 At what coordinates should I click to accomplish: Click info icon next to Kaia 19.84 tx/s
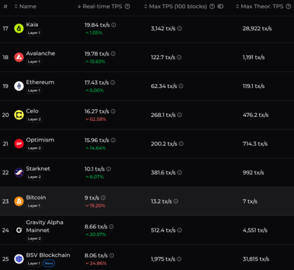pos(114,25)
